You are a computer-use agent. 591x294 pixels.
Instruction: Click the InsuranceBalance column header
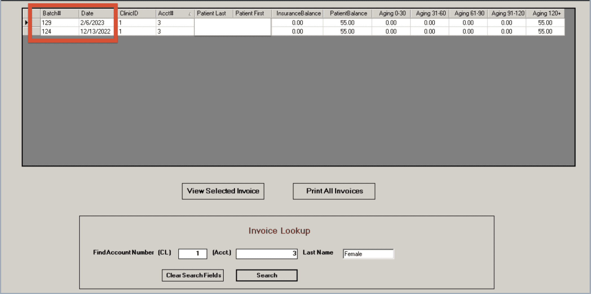tap(298, 13)
